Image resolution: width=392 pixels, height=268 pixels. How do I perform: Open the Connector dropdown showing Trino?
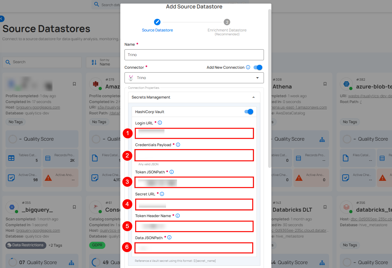194,78
